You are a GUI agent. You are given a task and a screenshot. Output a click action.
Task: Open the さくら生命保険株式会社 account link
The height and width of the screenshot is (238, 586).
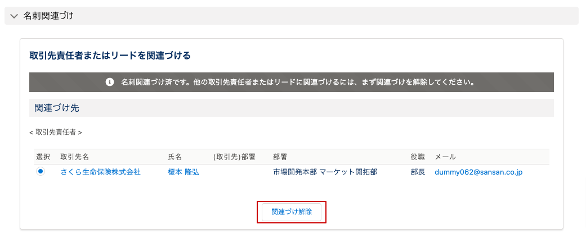tap(100, 172)
